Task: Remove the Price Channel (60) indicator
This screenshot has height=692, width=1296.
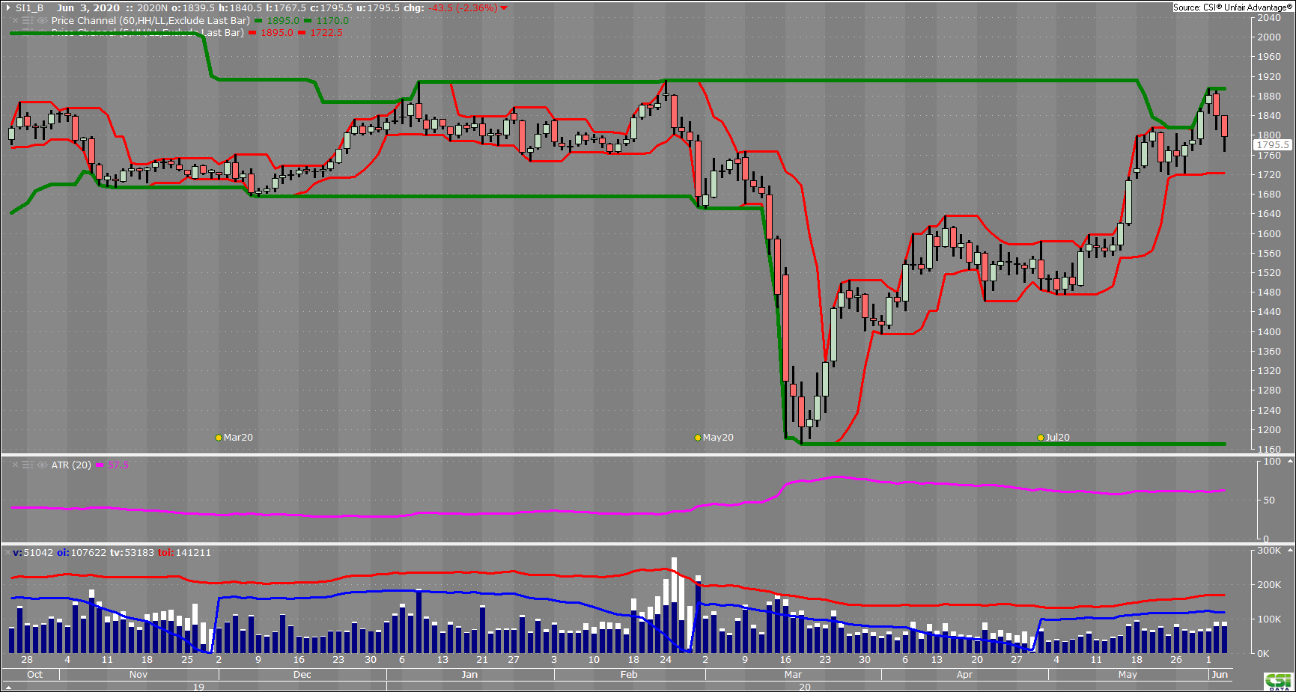Action: pyautogui.click(x=15, y=21)
